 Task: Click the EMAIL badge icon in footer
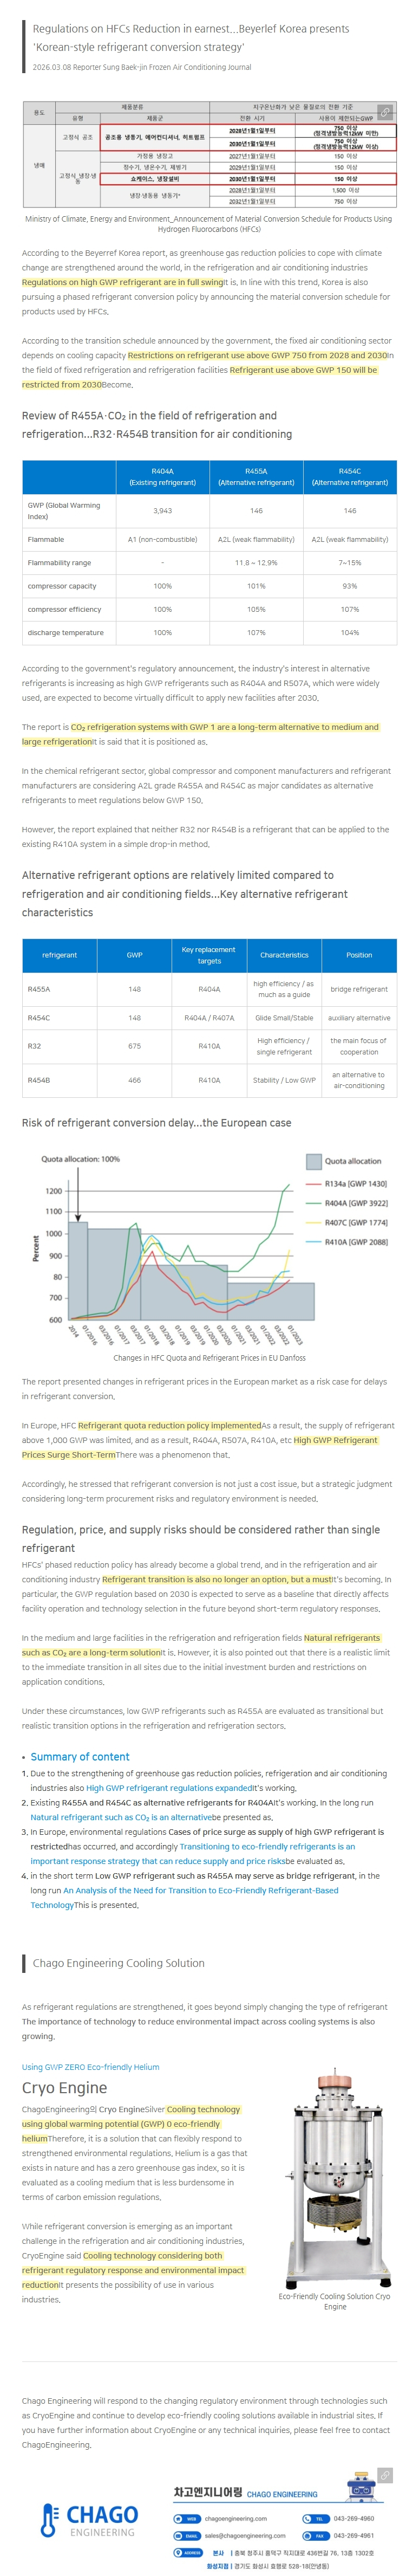[x=187, y=2535]
